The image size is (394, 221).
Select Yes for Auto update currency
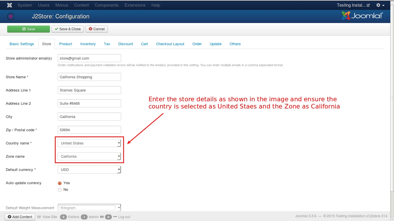pos(60,183)
